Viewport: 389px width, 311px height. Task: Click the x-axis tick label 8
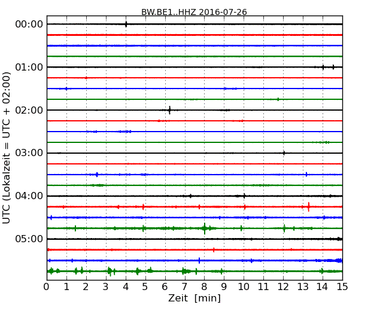coord(204,287)
